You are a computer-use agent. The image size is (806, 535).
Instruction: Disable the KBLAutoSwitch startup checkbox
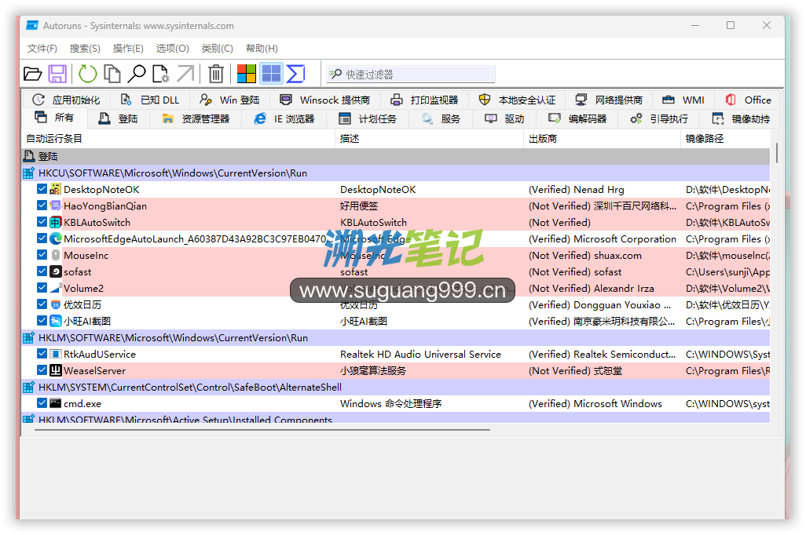(42, 222)
